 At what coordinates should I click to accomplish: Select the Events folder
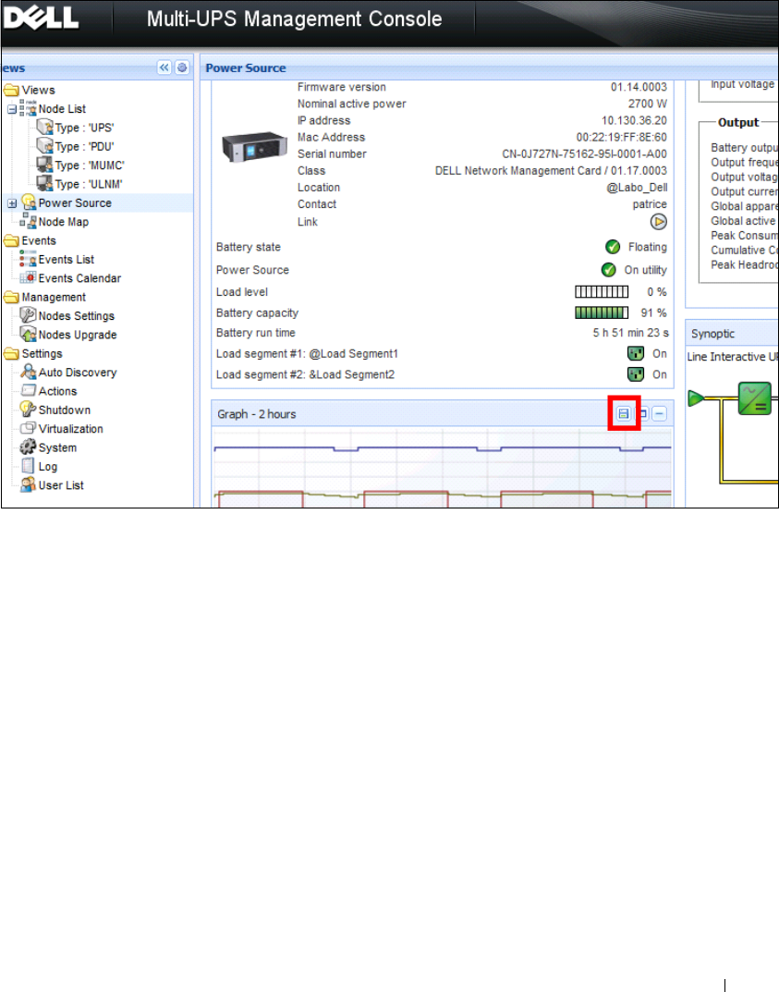pos(39,241)
